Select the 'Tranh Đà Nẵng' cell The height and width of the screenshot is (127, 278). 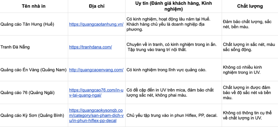coord(34,47)
